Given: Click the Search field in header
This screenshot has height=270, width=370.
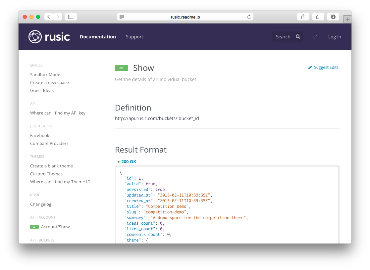Looking at the screenshot, I should (288, 36).
